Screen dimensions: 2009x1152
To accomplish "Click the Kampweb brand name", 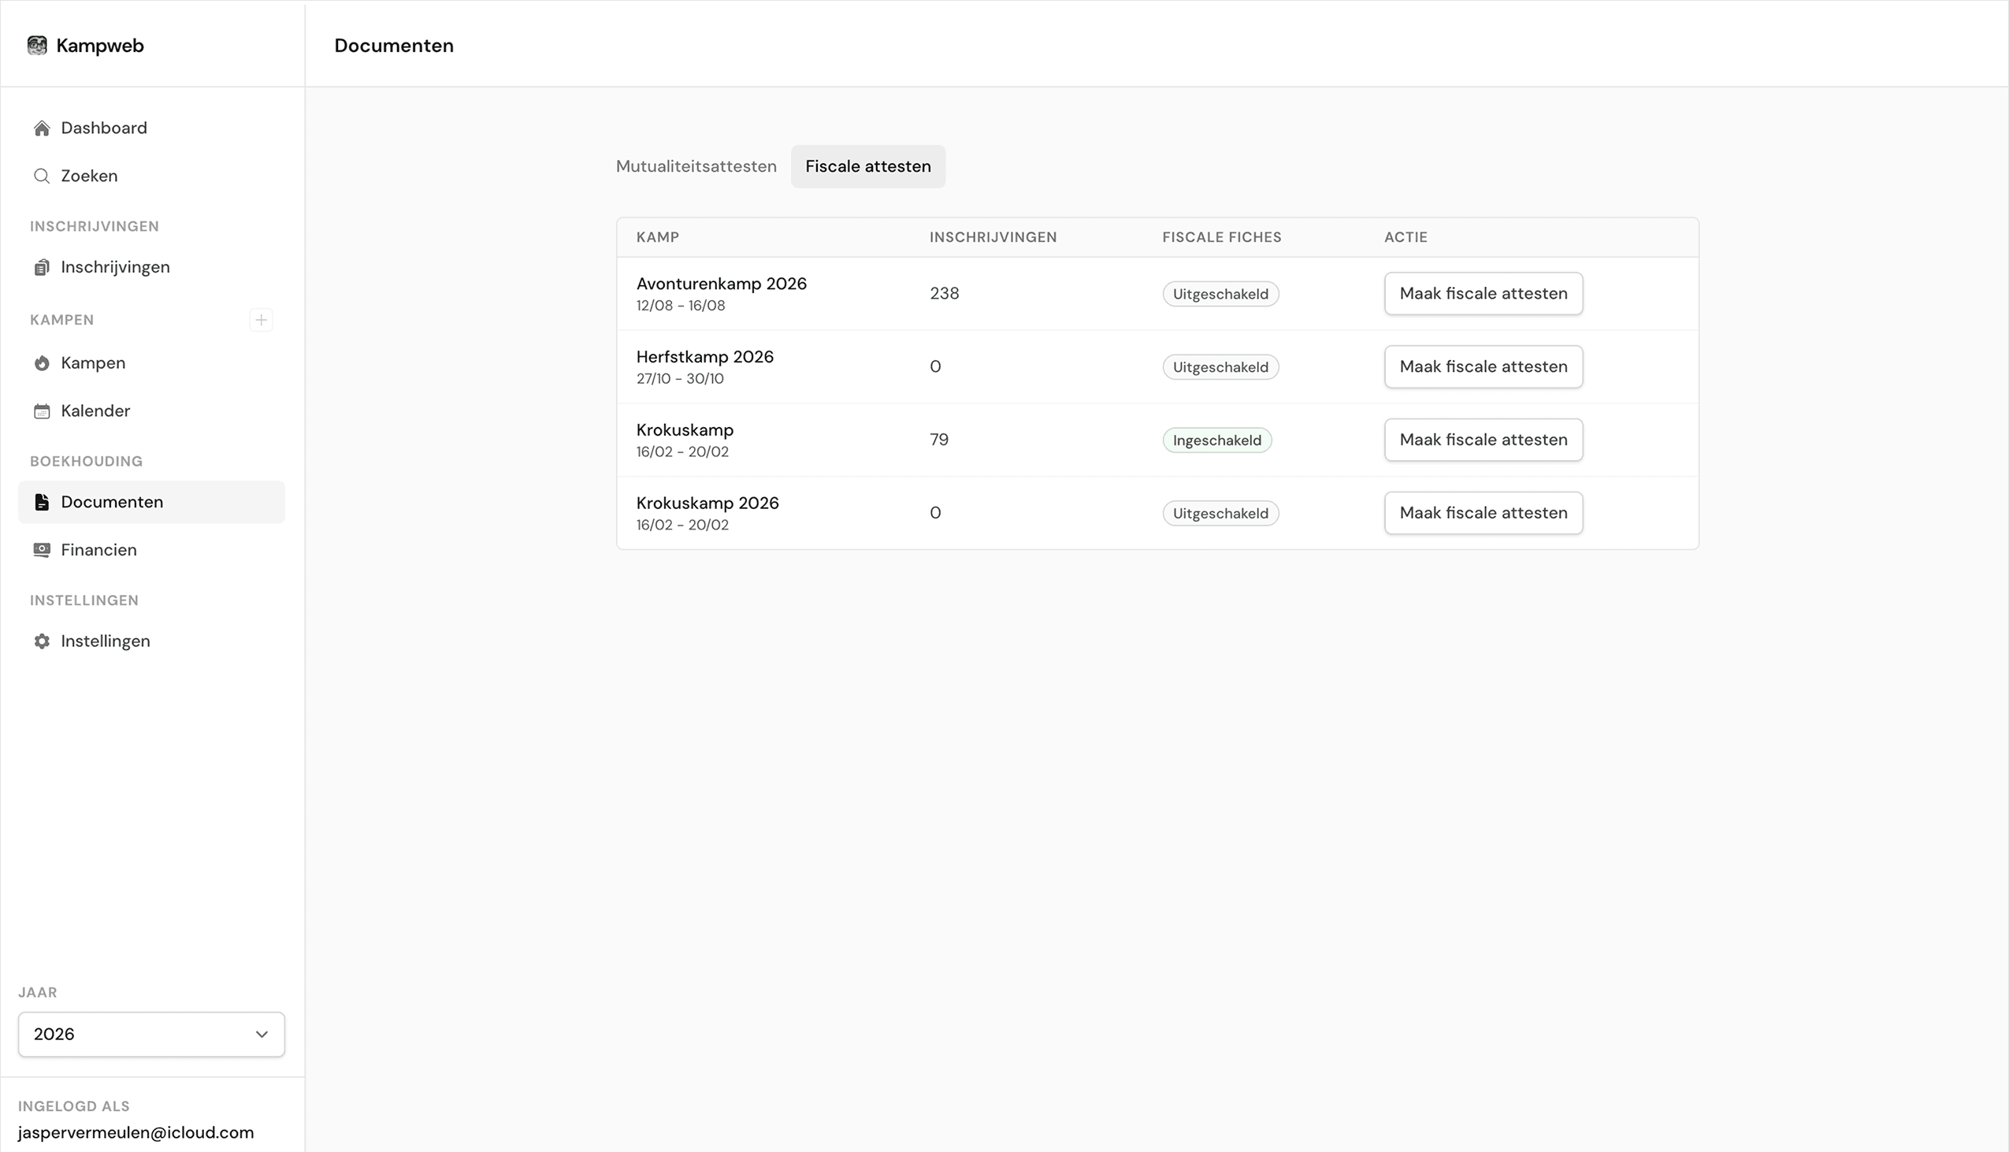I will pos(99,45).
